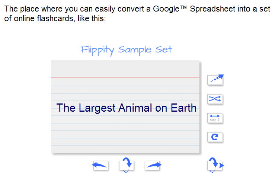Image resolution: width=275 pixels, height=182 pixels.
Task: Click the Flippity Sample Set title
Action: (127, 50)
